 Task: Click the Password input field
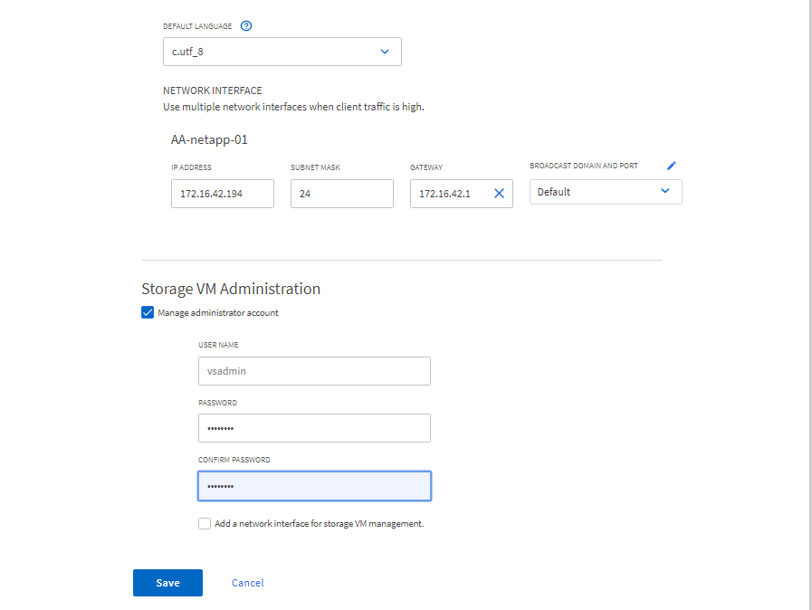314,428
